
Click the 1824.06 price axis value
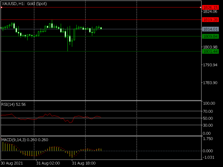coord(209,12)
